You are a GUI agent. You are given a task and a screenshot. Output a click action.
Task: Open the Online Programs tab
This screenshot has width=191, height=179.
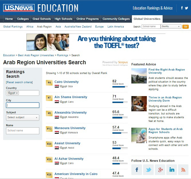[87, 19]
